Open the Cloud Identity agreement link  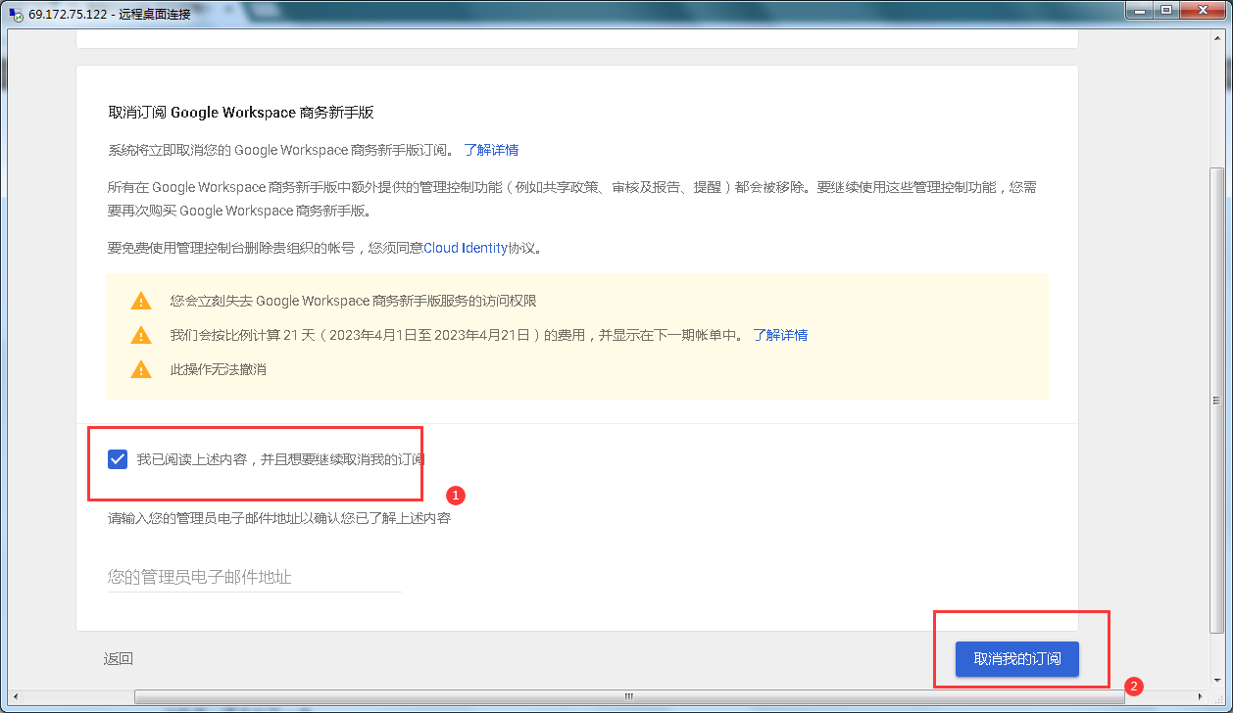[466, 248]
